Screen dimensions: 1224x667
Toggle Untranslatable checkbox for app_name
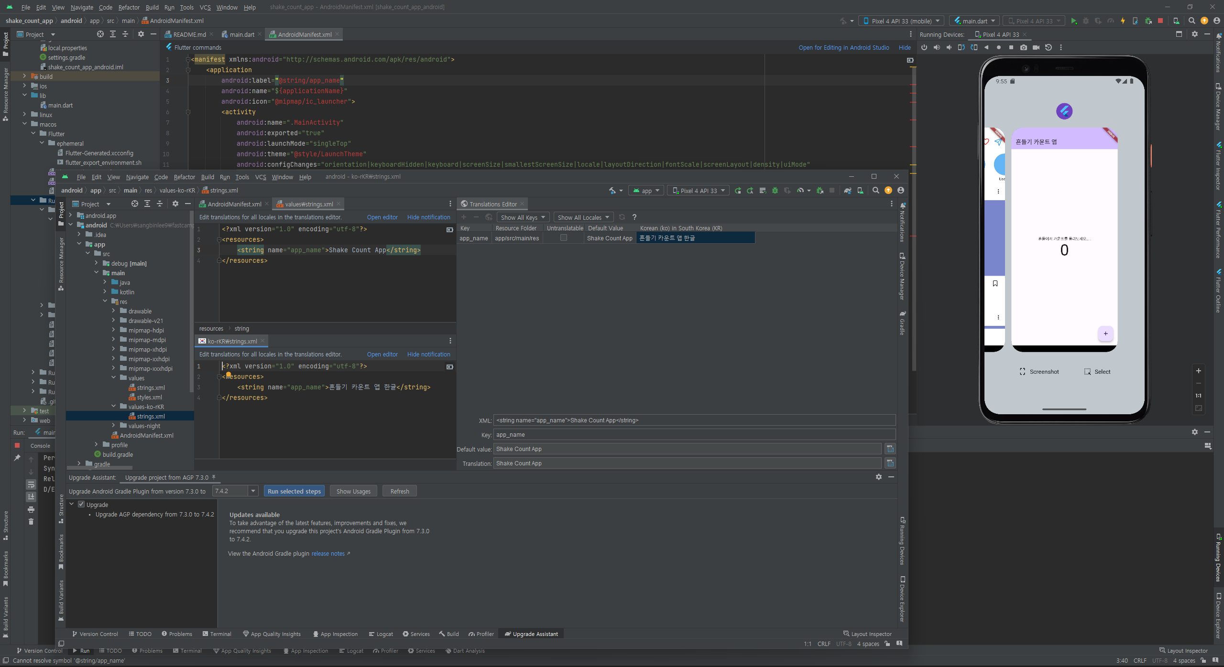(563, 238)
